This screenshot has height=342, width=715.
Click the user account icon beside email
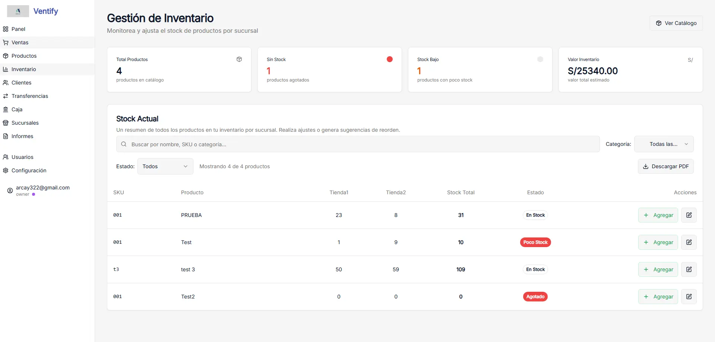(x=10, y=191)
